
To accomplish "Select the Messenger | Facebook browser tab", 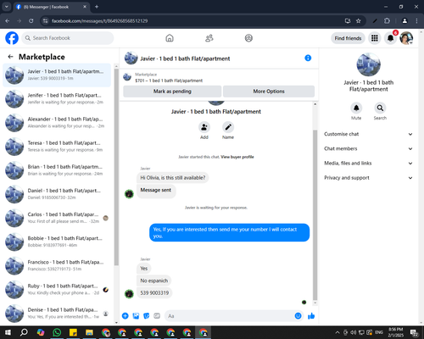I will coord(52,7).
